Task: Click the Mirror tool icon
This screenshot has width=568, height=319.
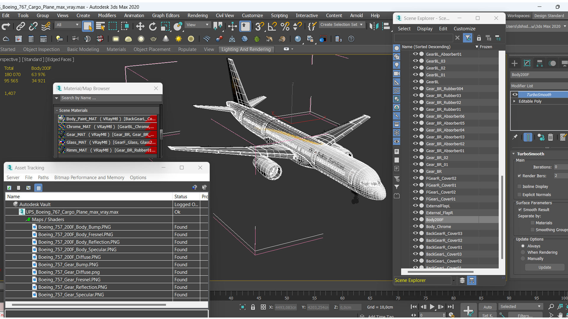Action: (374, 27)
